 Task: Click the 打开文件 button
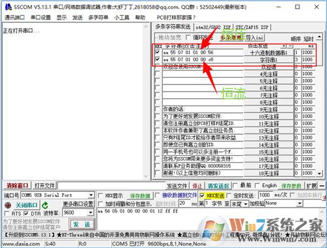(44, 186)
